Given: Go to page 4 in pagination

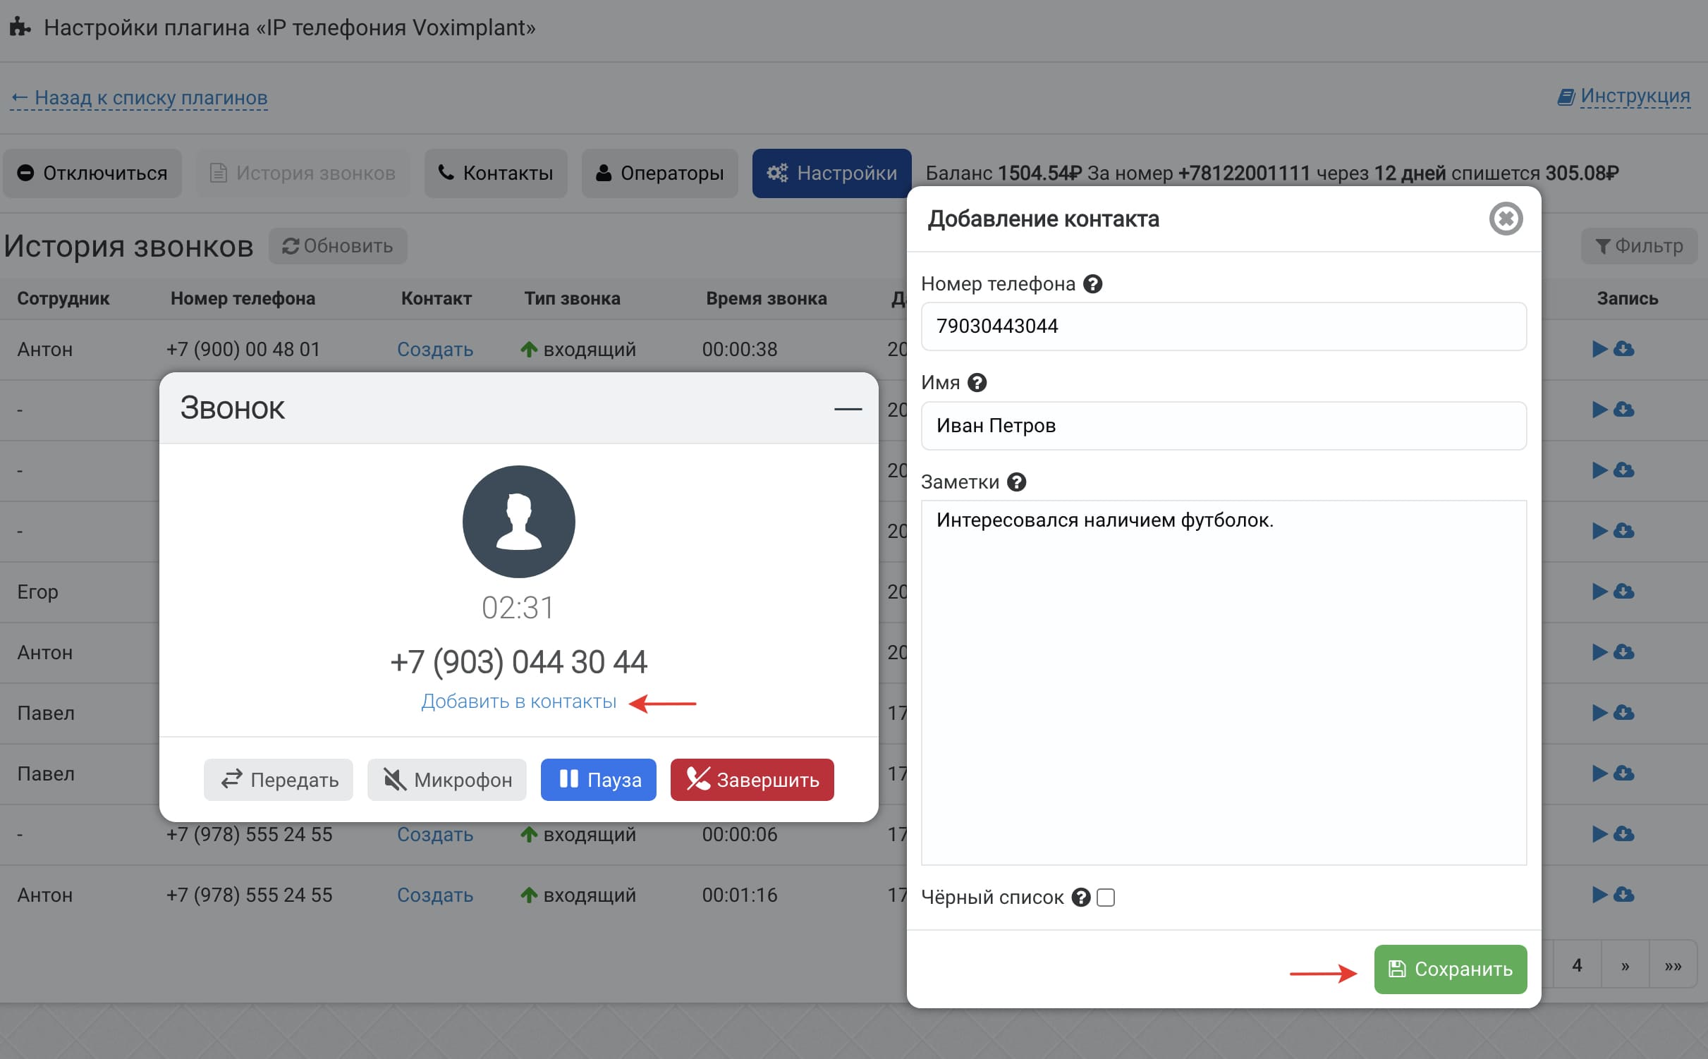Looking at the screenshot, I should [1577, 965].
